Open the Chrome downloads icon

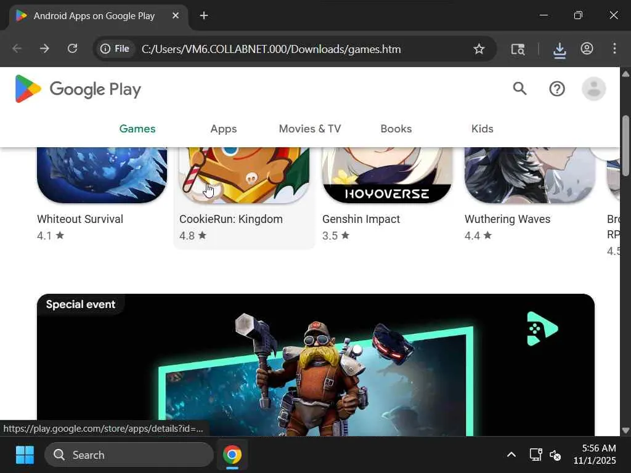click(x=560, y=50)
